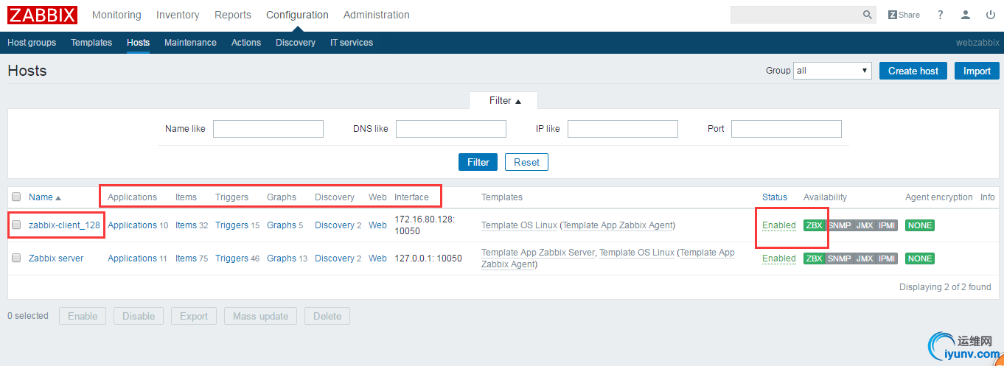Image resolution: width=1004 pixels, height=366 pixels.
Task: Go to Templates submenu
Action: [x=91, y=43]
